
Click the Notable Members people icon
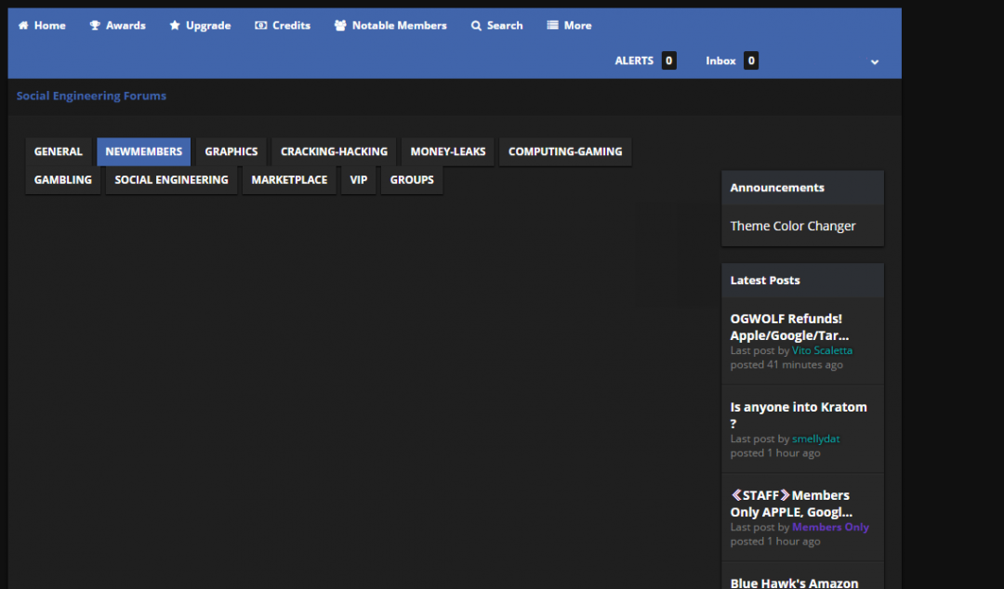(340, 26)
